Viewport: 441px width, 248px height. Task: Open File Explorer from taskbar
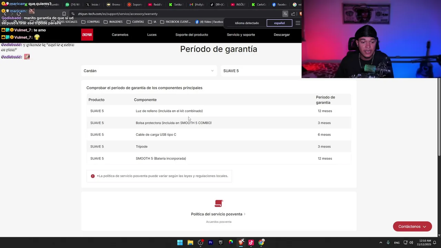click(x=190, y=242)
